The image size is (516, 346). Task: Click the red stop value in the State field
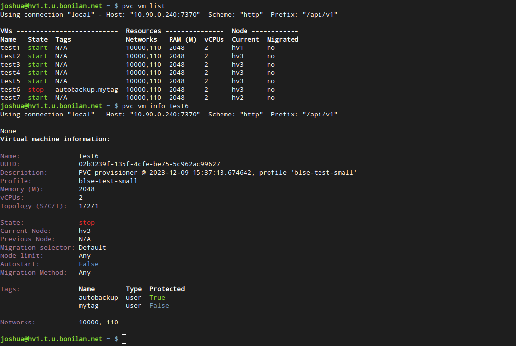coord(86,222)
